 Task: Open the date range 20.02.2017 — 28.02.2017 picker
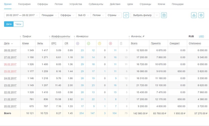click(22, 15)
